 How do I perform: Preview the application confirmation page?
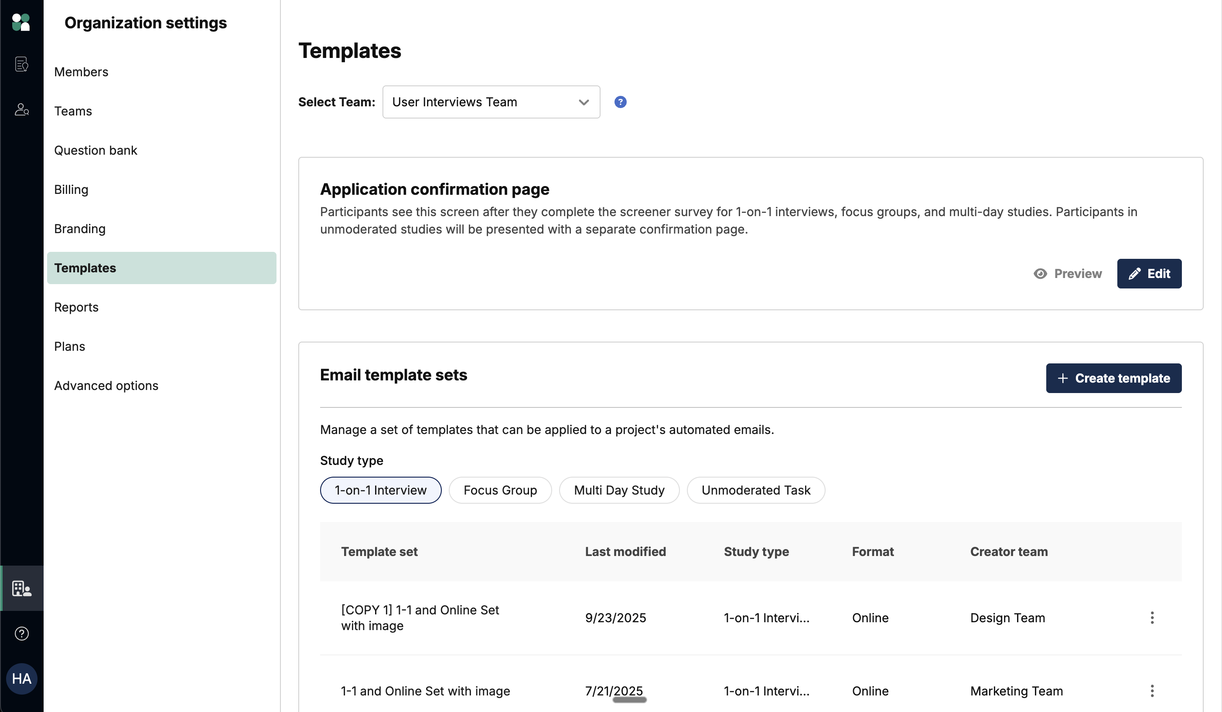1067,274
